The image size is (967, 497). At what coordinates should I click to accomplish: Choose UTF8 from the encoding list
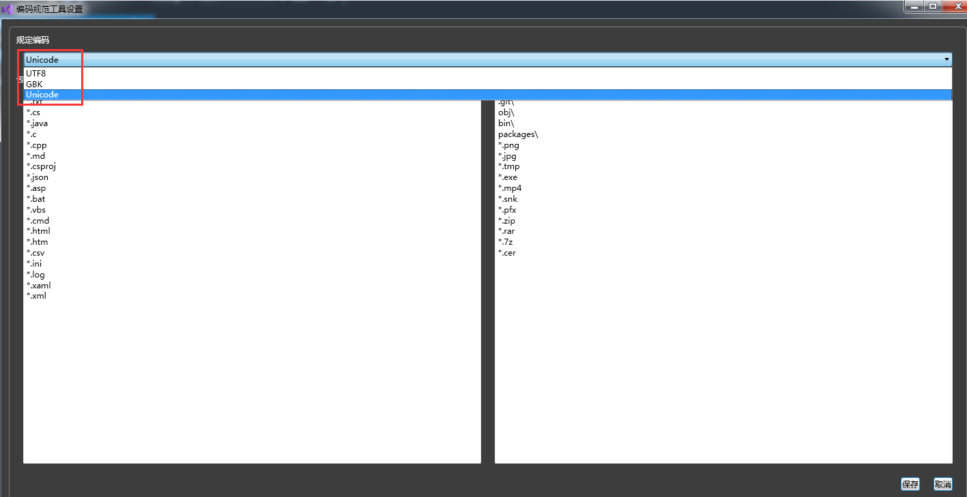click(x=487, y=73)
